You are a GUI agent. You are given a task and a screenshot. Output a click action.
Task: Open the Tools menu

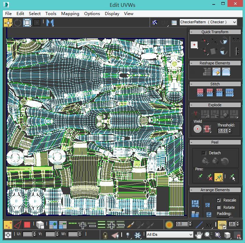(x=51, y=13)
